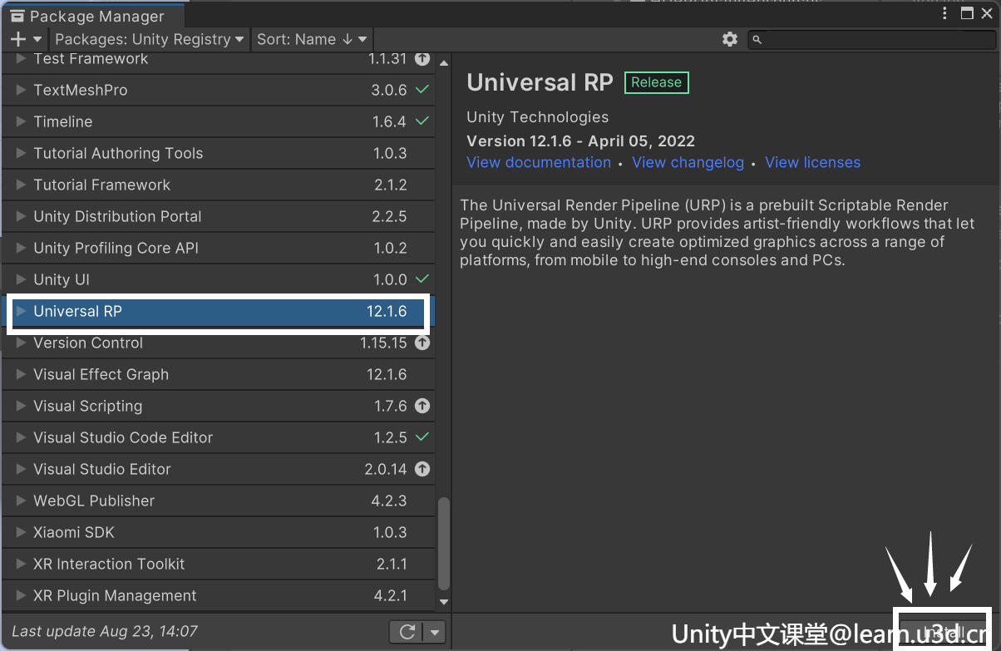Click the Last update Aug 23, 14:07 status text
This screenshot has height=651, width=1001.
(x=105, y=631)
